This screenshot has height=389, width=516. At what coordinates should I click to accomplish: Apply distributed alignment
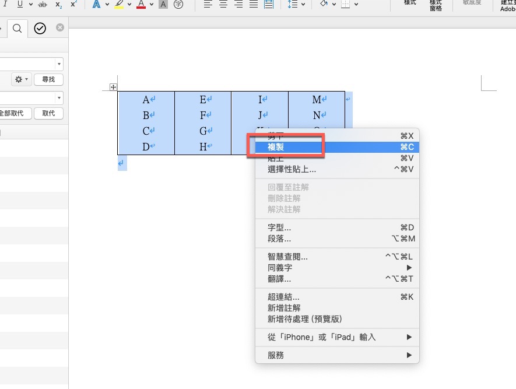click(269, 4)
